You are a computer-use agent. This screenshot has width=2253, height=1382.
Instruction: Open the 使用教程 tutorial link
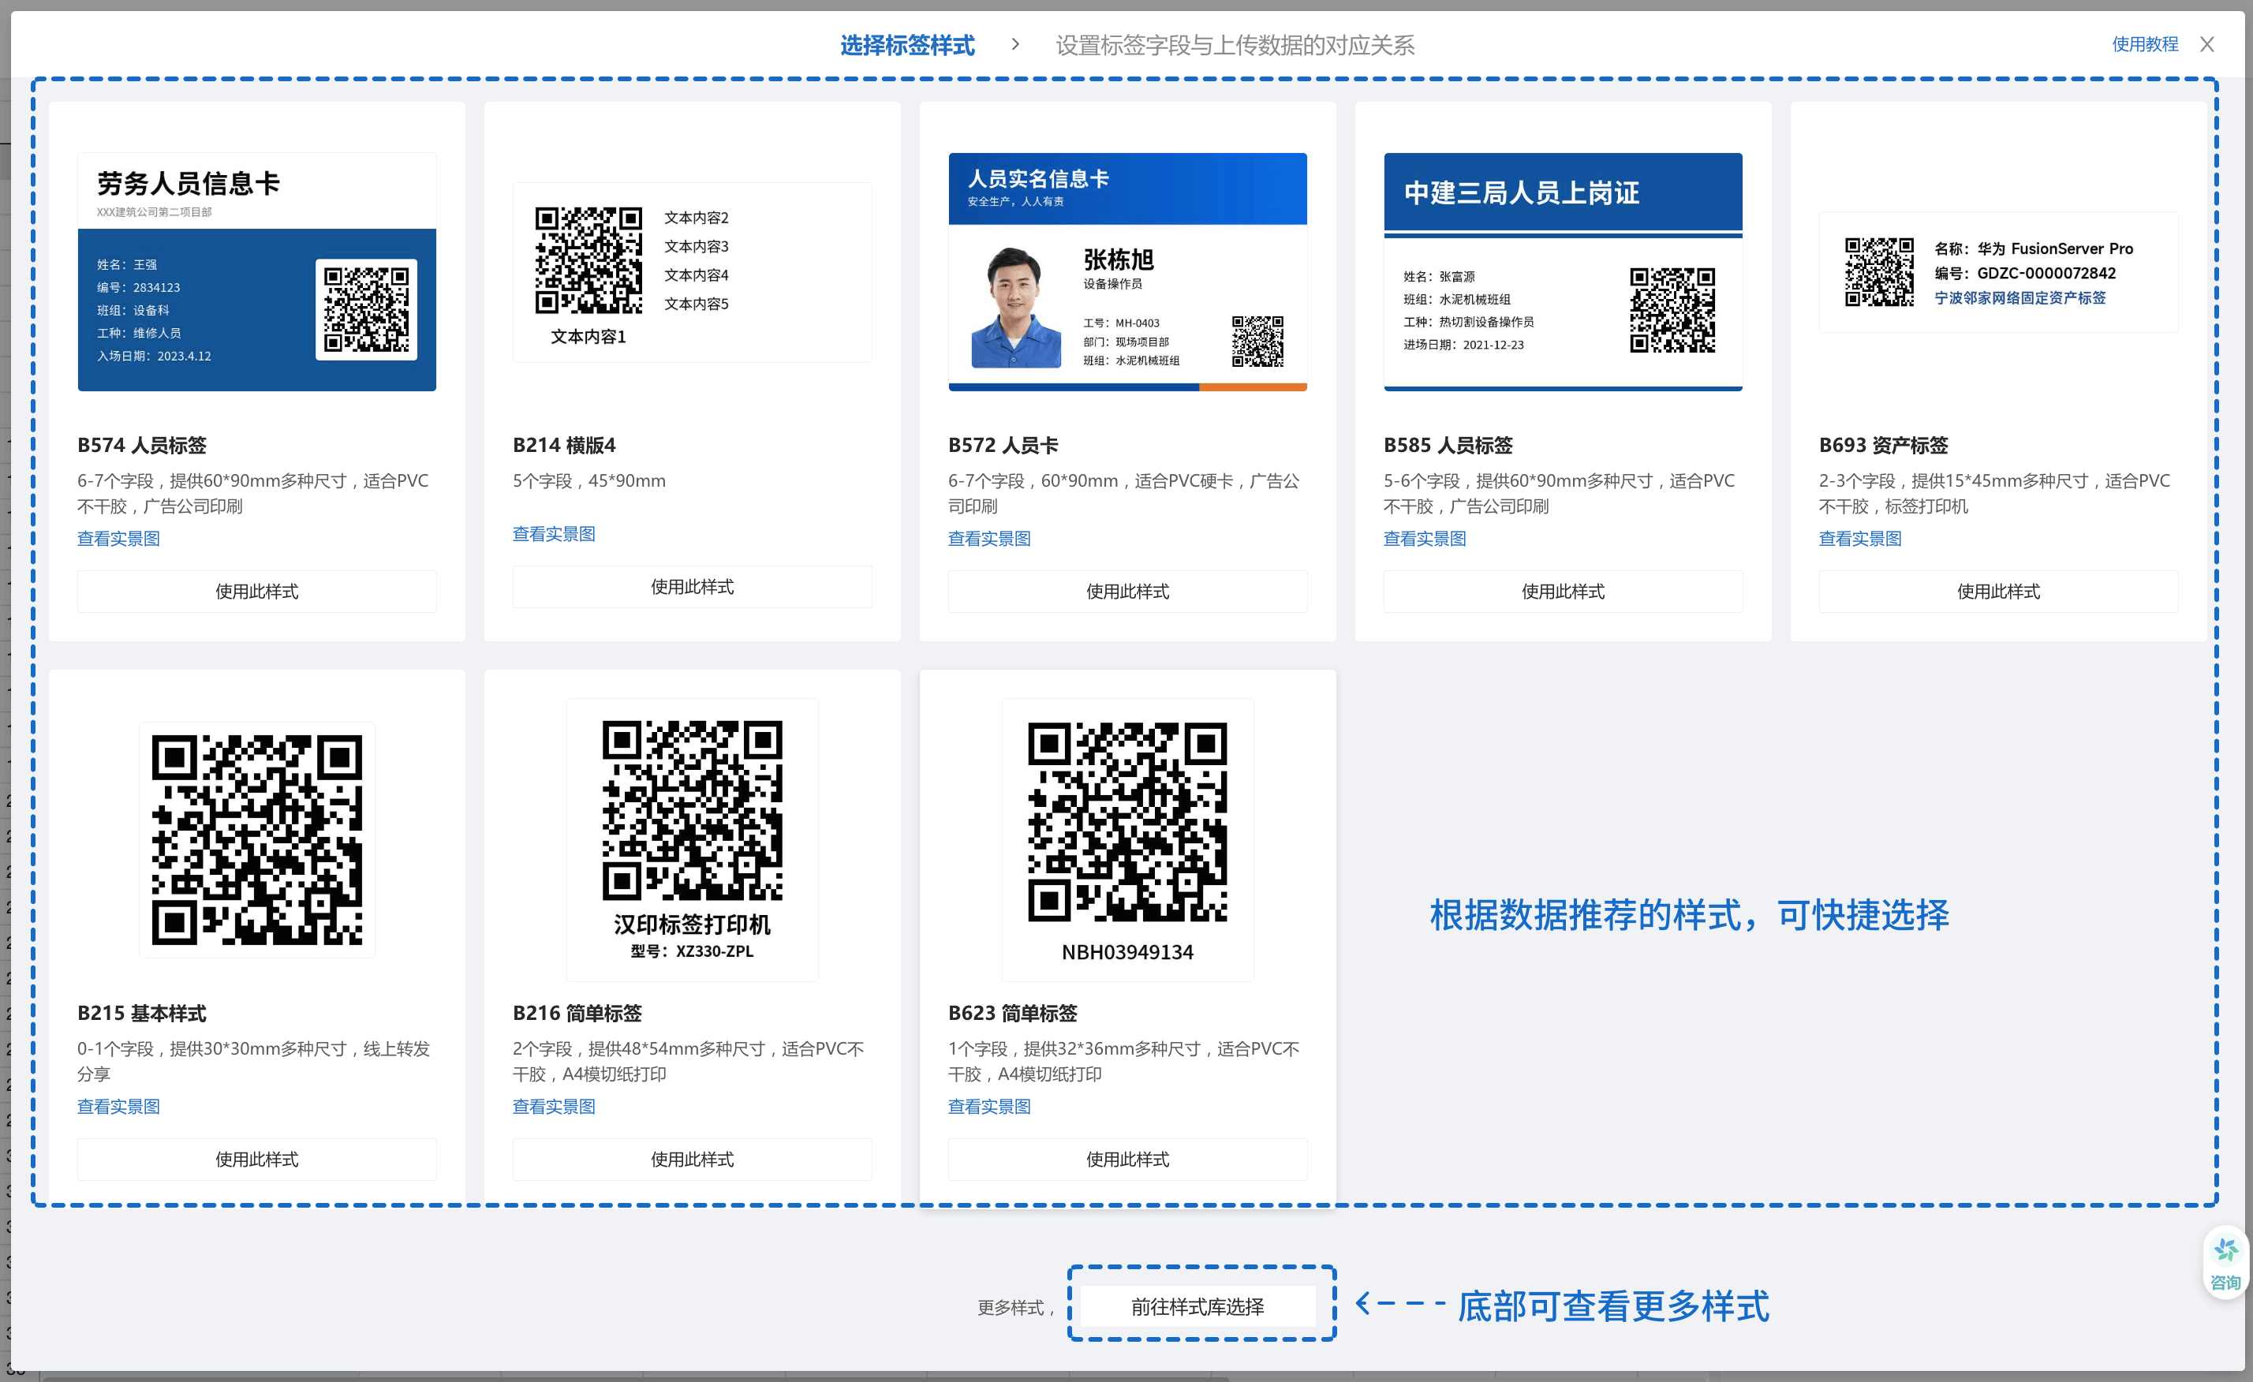click(2145, 45)
